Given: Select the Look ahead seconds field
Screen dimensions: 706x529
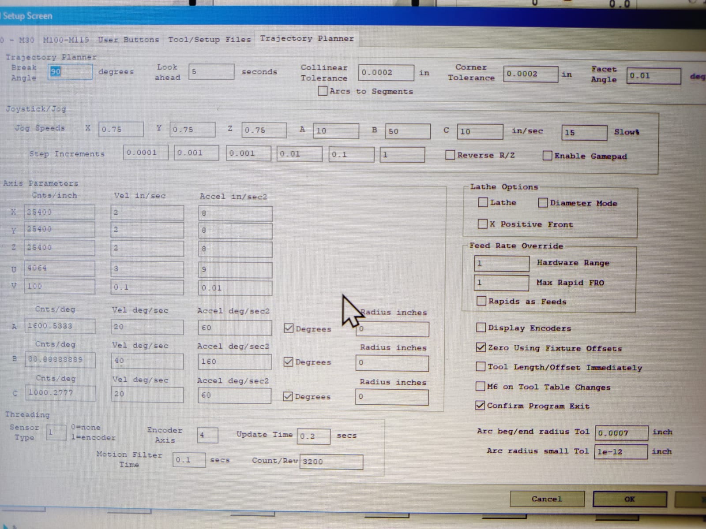Looking at the screenshot, I should click(x=211, y=72).
